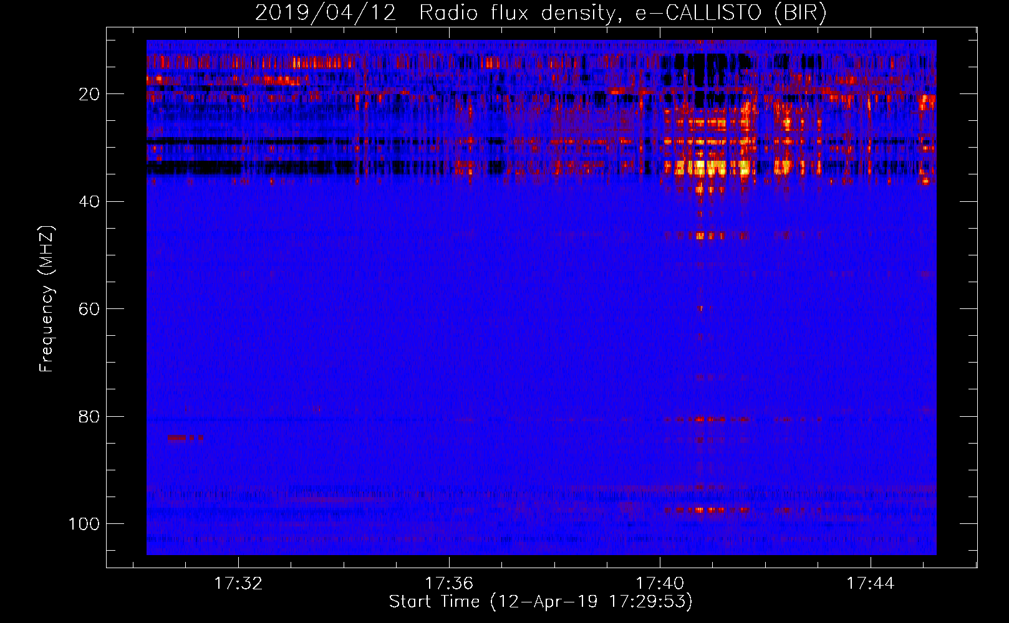The width and height of the screenshot is (1009, 623).
Task: Click the 17:40 time tick label
Action: click(660, 584)
